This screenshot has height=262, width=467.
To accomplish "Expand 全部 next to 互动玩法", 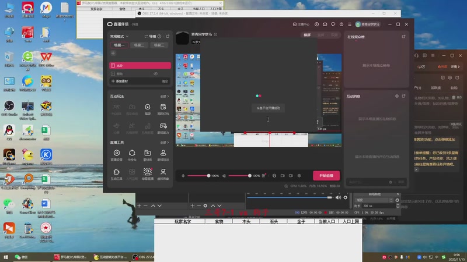I will point(165,96).
